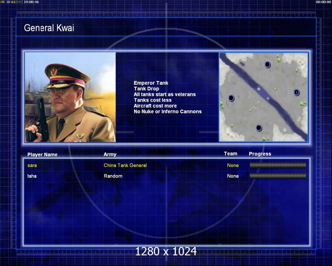Image resolution: width=332 pixels, height=266 pixels.
Task: Select the start position marker numbered 1
Action: point(297,92)
